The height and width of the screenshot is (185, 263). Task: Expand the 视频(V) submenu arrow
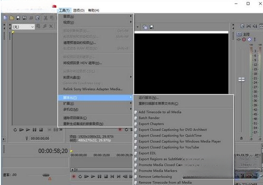coord(131,22)
